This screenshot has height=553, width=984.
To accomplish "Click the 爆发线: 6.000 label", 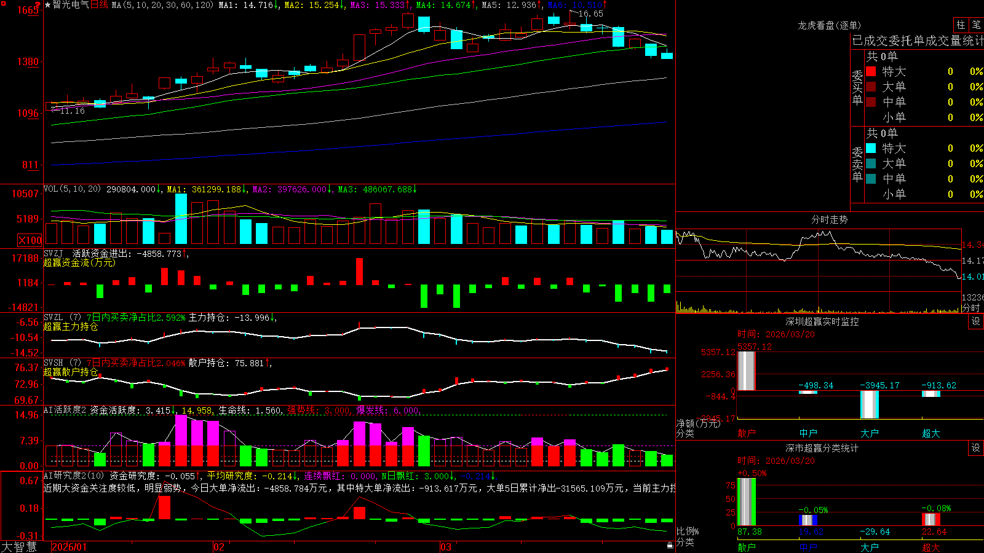I will click(x=389, y=410).
